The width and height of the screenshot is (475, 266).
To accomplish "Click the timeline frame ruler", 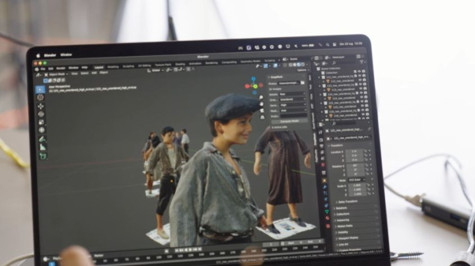I will coord(198,255).
